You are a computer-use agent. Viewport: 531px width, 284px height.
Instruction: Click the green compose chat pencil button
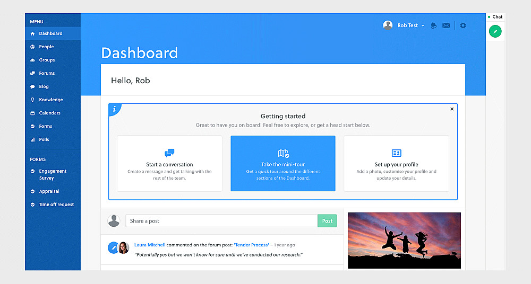point(495,31)
